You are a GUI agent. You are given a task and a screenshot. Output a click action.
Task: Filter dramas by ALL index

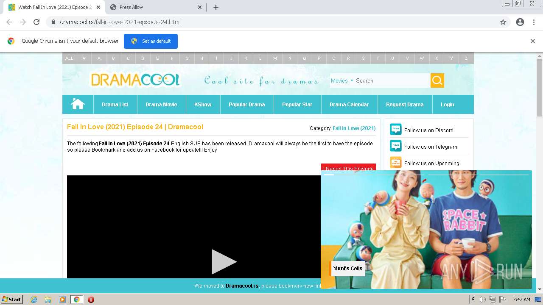[69, 58]
